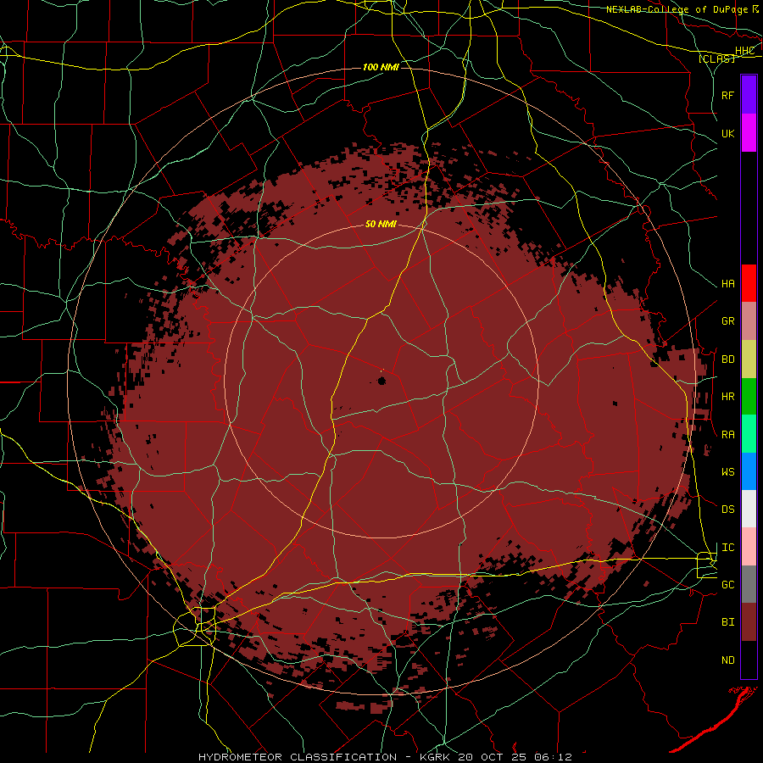The image size is (763, 763).
Task: Click the BD legend label
Action: (x=728, y=359)
